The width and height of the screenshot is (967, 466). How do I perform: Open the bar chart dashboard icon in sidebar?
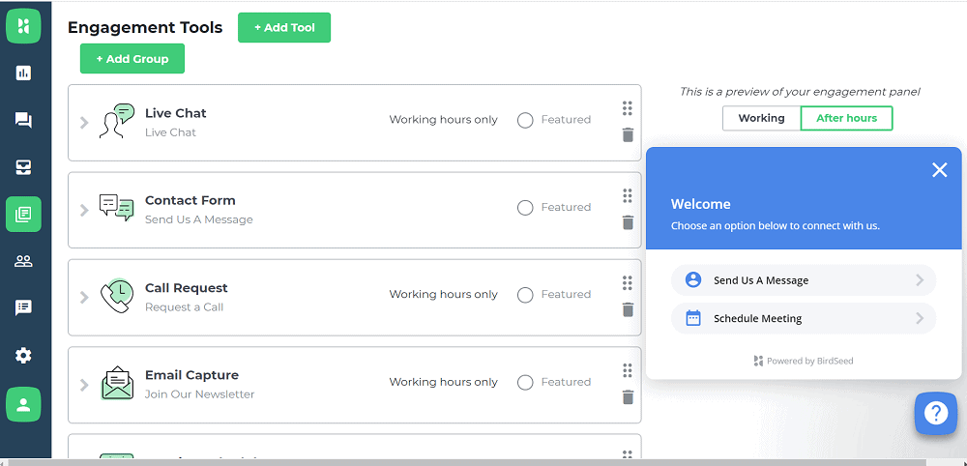(x=23, y=73)
